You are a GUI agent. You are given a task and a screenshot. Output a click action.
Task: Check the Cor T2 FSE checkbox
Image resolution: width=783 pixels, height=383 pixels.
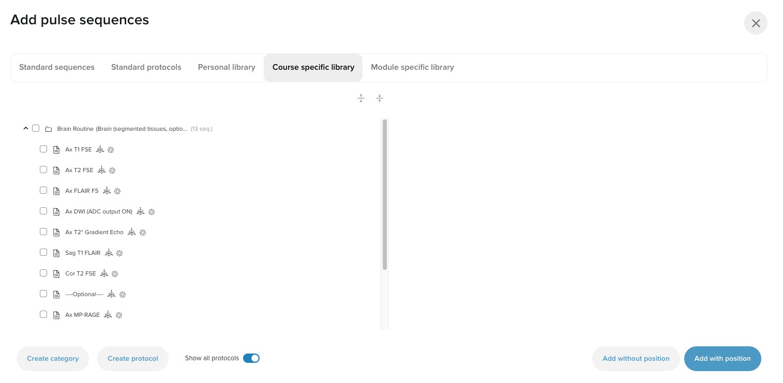pyautogui.click(x=43, y=273)
